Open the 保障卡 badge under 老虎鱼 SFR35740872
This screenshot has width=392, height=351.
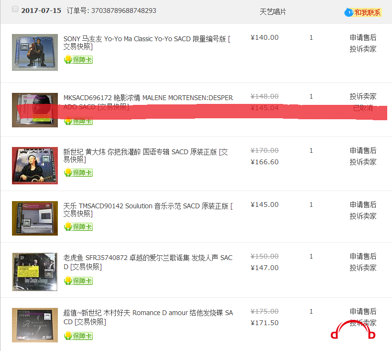[78, 281]
